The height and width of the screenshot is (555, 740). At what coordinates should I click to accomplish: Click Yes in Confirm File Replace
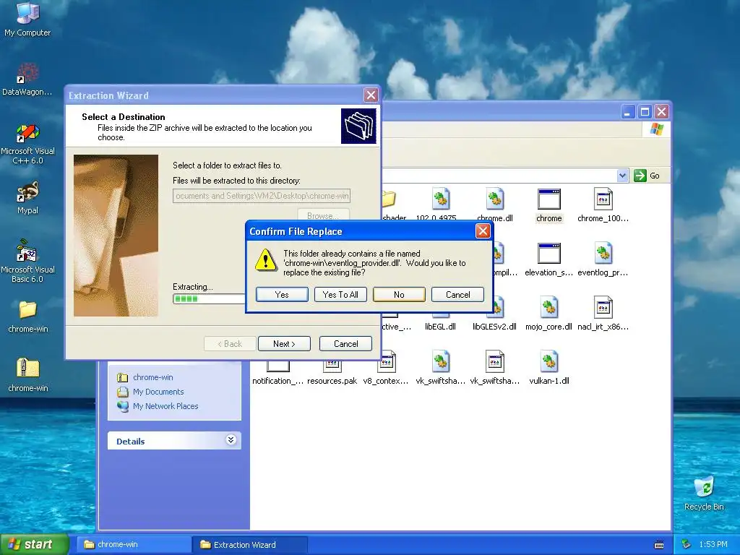point(282,295)
